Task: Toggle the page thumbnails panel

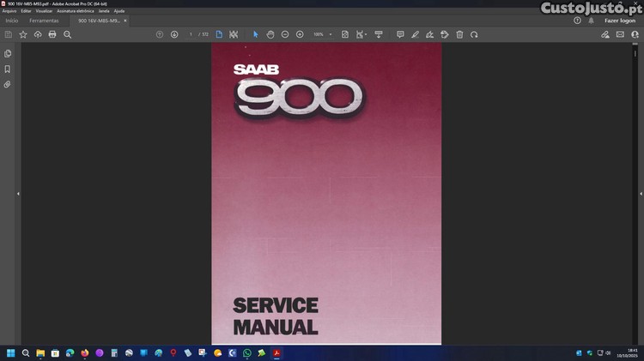Action: pyautogui.click(x=8, y=53)
